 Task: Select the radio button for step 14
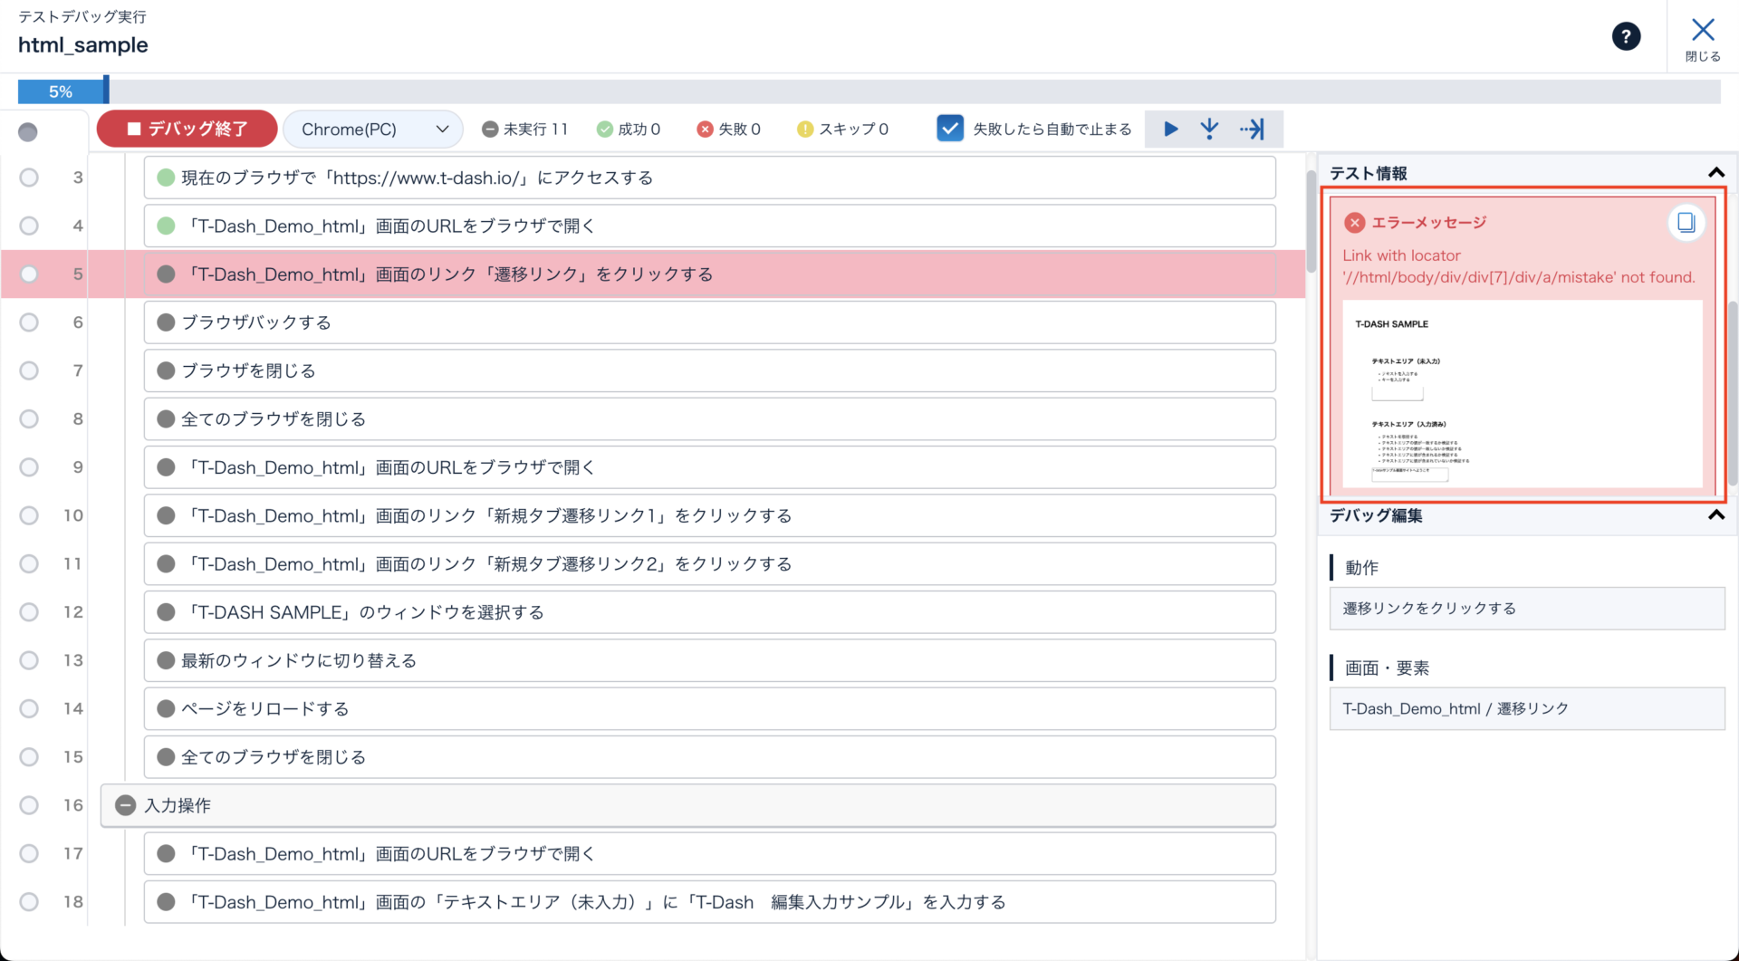click(x=29, y=708)
